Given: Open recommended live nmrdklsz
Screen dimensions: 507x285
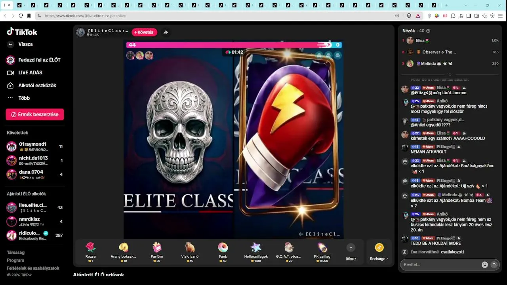Looking at the screenshot, I should tap(35, 221).
